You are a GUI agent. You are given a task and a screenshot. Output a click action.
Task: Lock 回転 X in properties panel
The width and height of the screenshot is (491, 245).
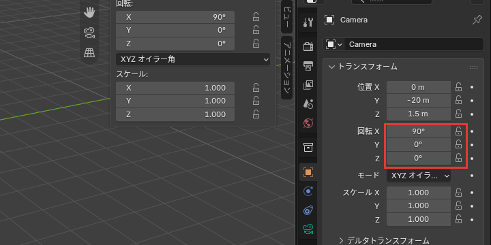(x=458, y=131)
